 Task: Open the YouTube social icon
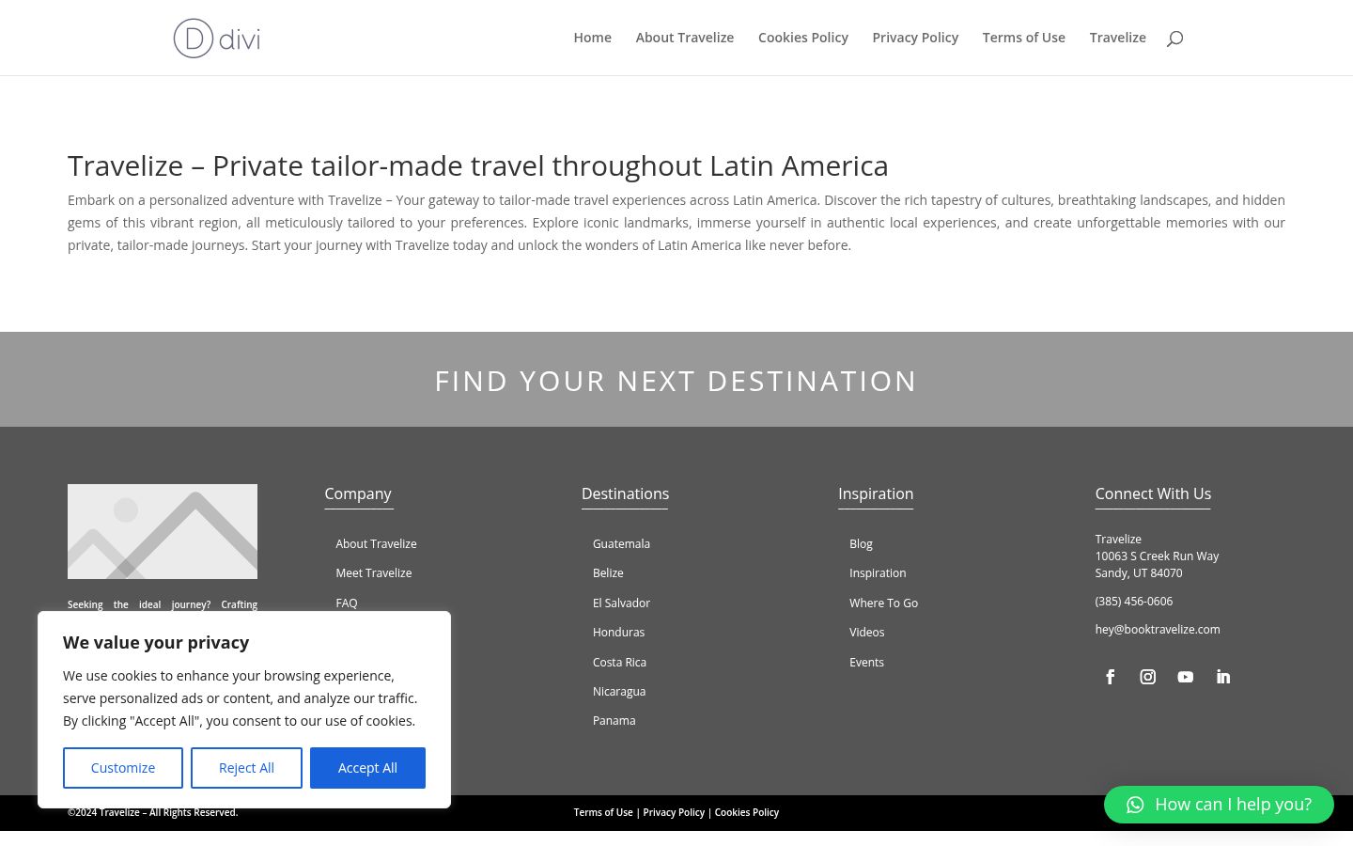tap(1186, 677)
